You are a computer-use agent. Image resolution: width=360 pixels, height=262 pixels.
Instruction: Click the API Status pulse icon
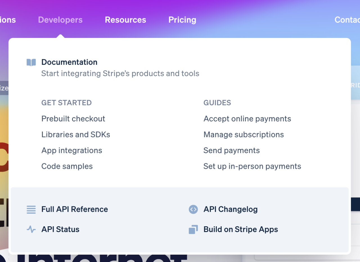click(31, 229)
